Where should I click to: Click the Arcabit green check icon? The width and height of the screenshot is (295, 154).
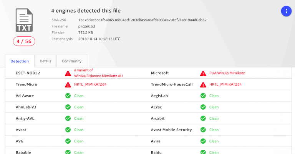coord(203,118)
